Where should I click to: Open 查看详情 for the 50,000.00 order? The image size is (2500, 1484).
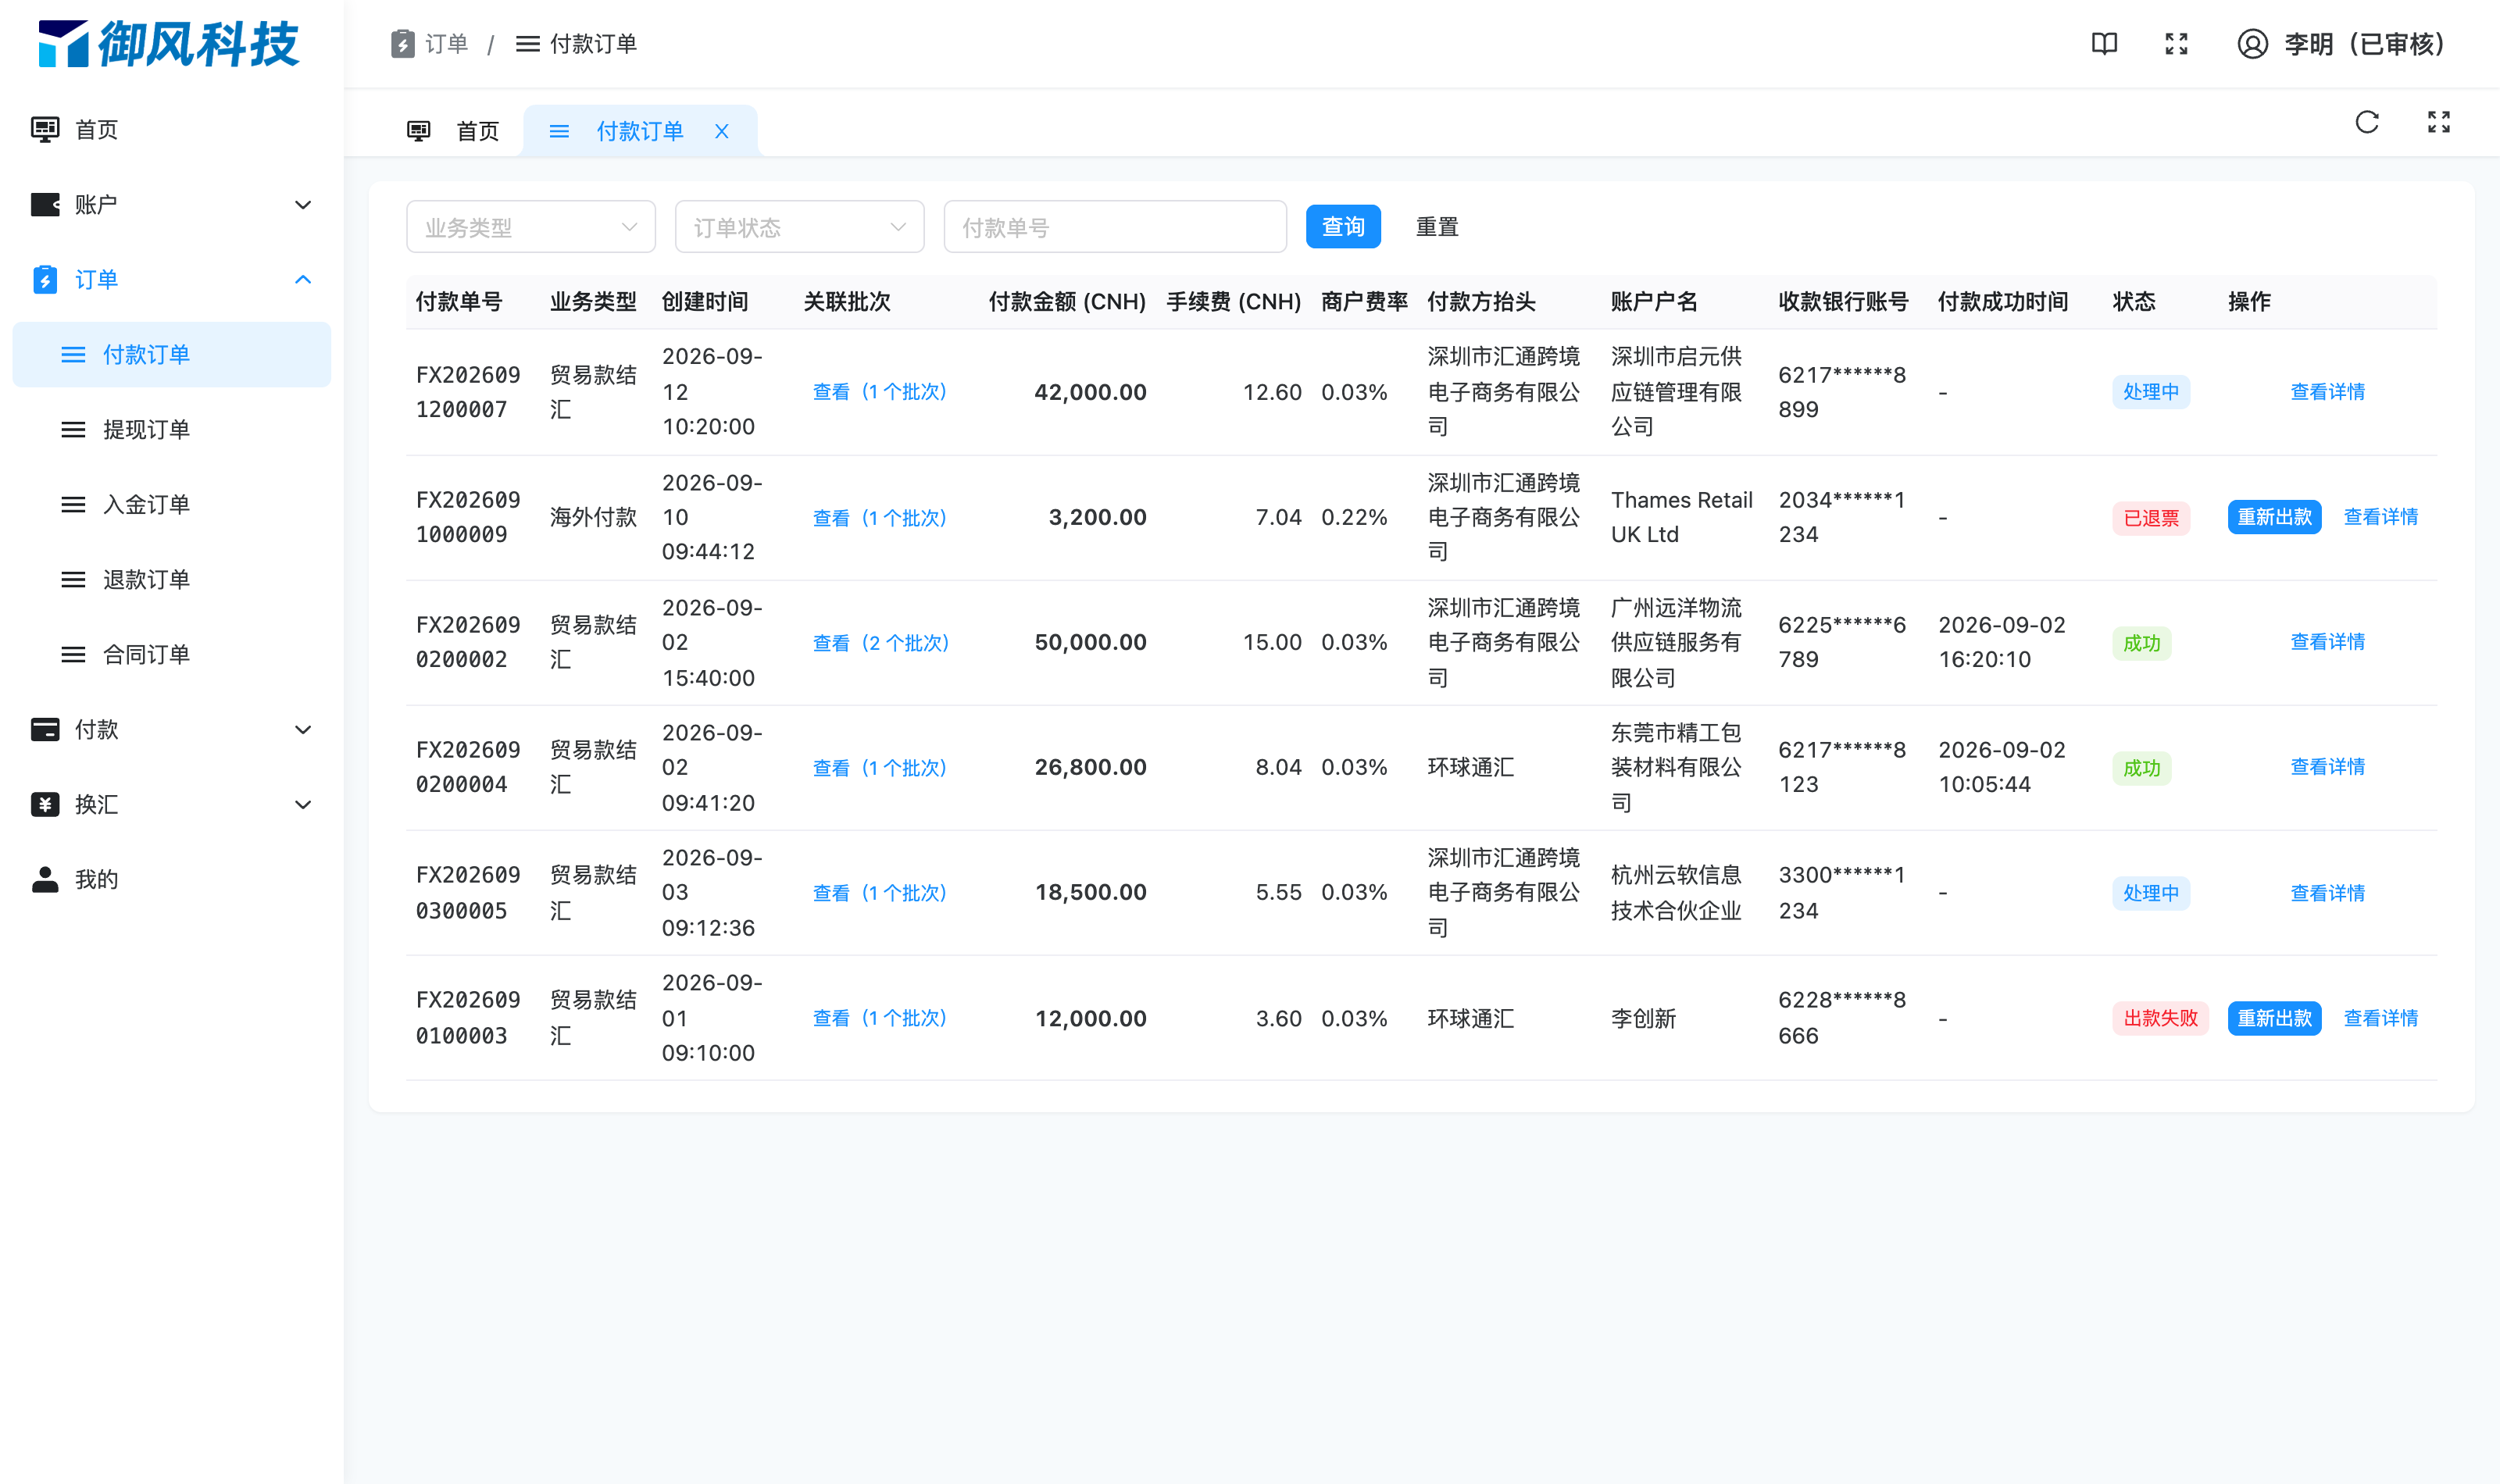(x=2327, y=642)
